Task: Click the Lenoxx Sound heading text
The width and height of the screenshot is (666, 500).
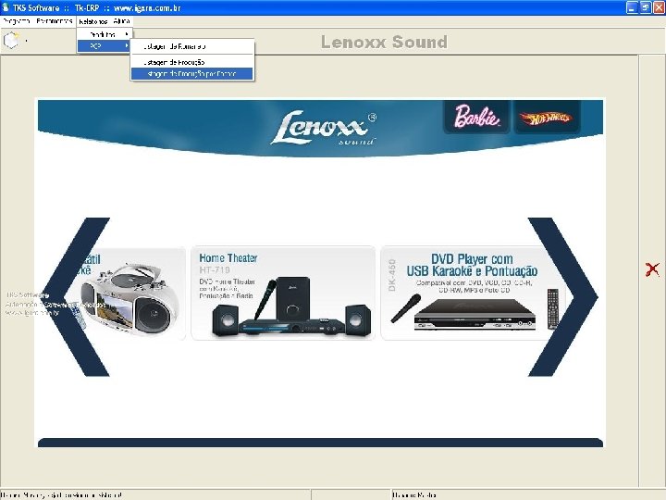Action: (384, 42)
